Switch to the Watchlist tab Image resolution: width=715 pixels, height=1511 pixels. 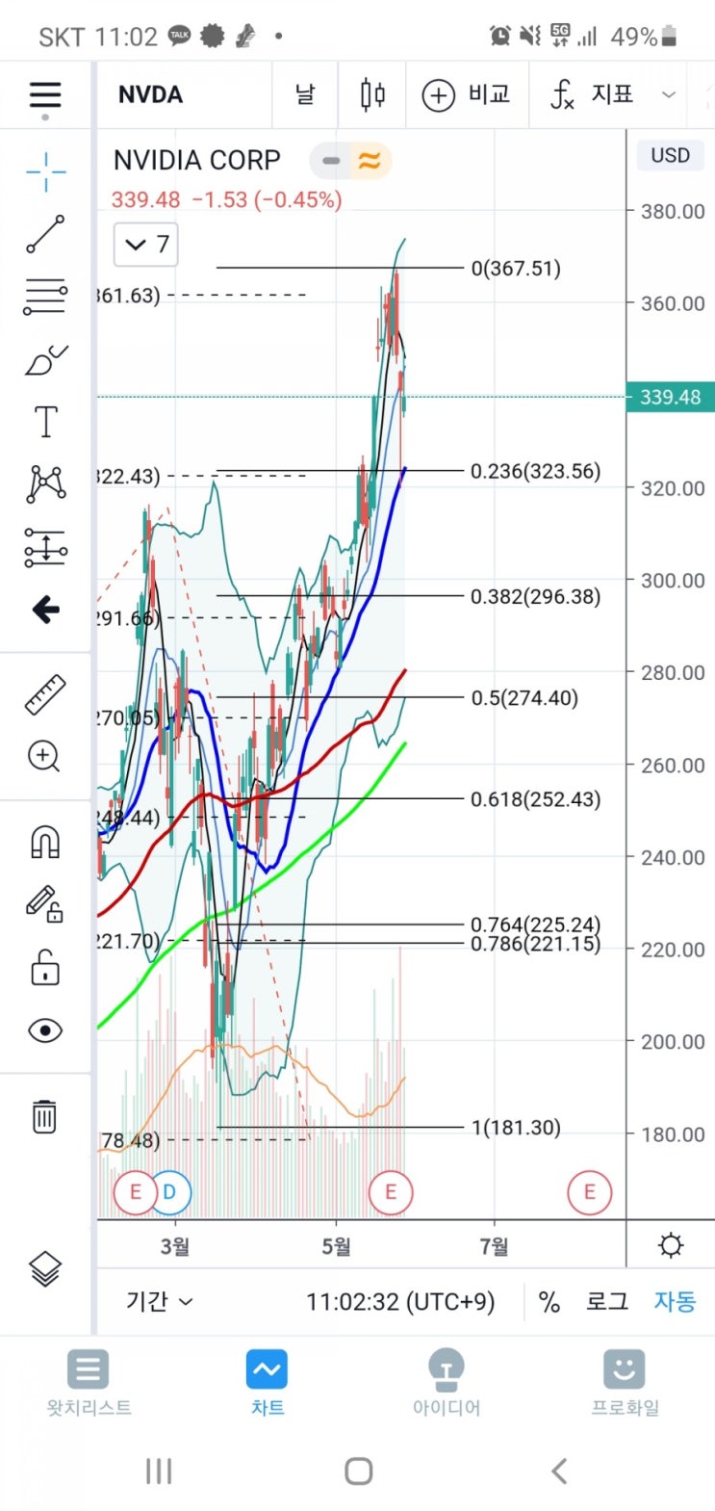click(x=89, y=1384)
